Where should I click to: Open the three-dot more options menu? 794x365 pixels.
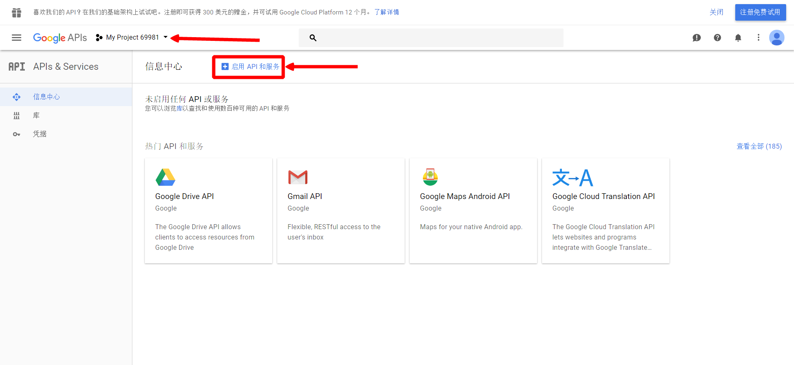click(758, 38)
